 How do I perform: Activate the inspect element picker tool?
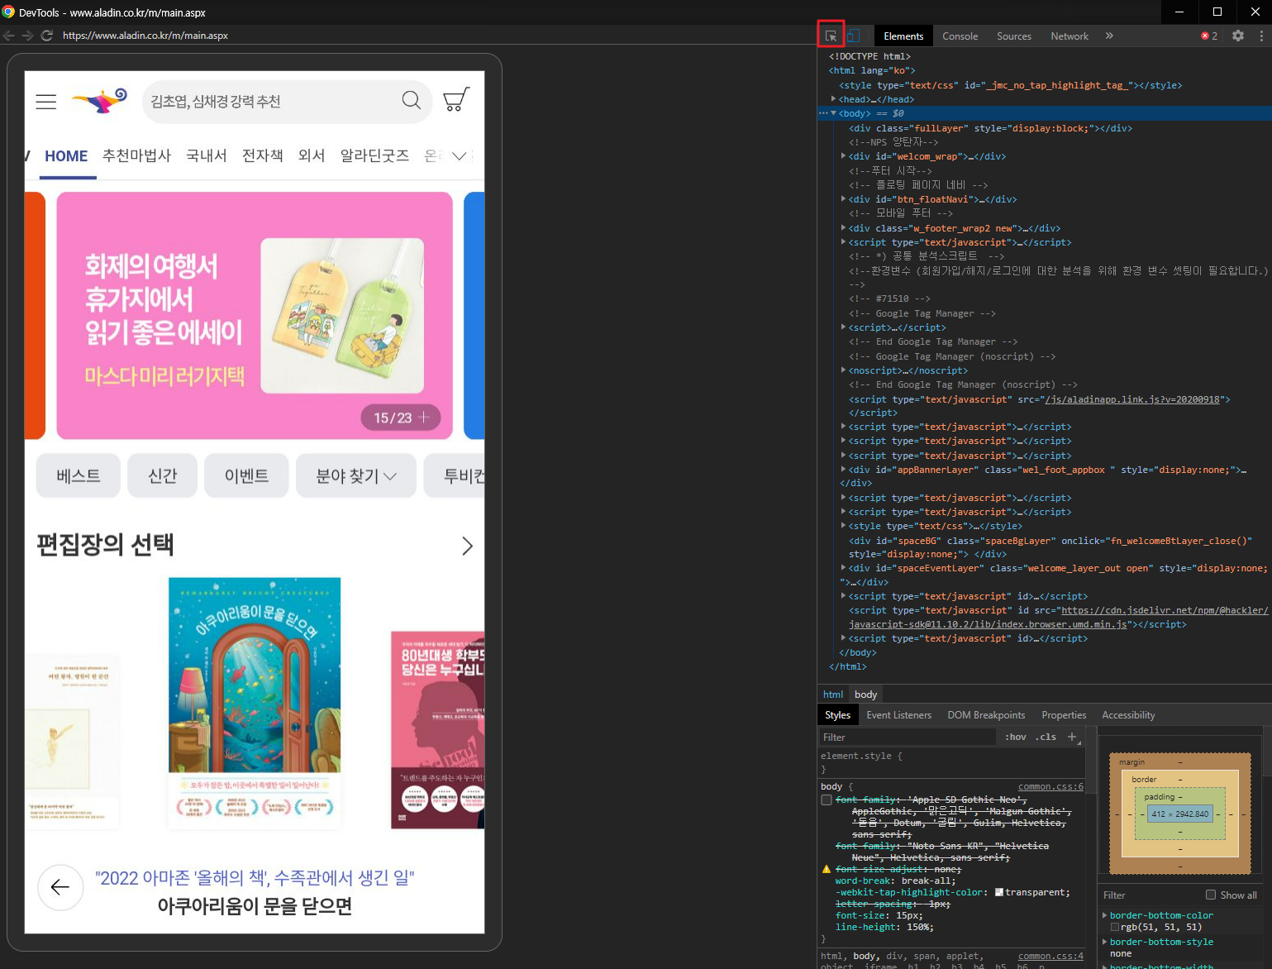831,36
